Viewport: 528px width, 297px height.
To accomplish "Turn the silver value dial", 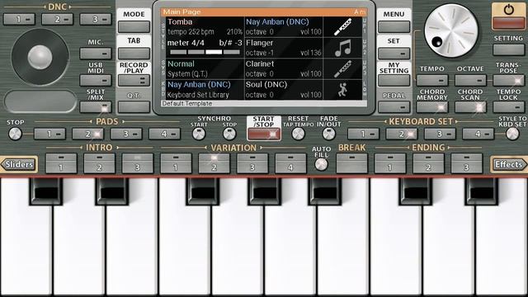I will [x=451, y=31].
